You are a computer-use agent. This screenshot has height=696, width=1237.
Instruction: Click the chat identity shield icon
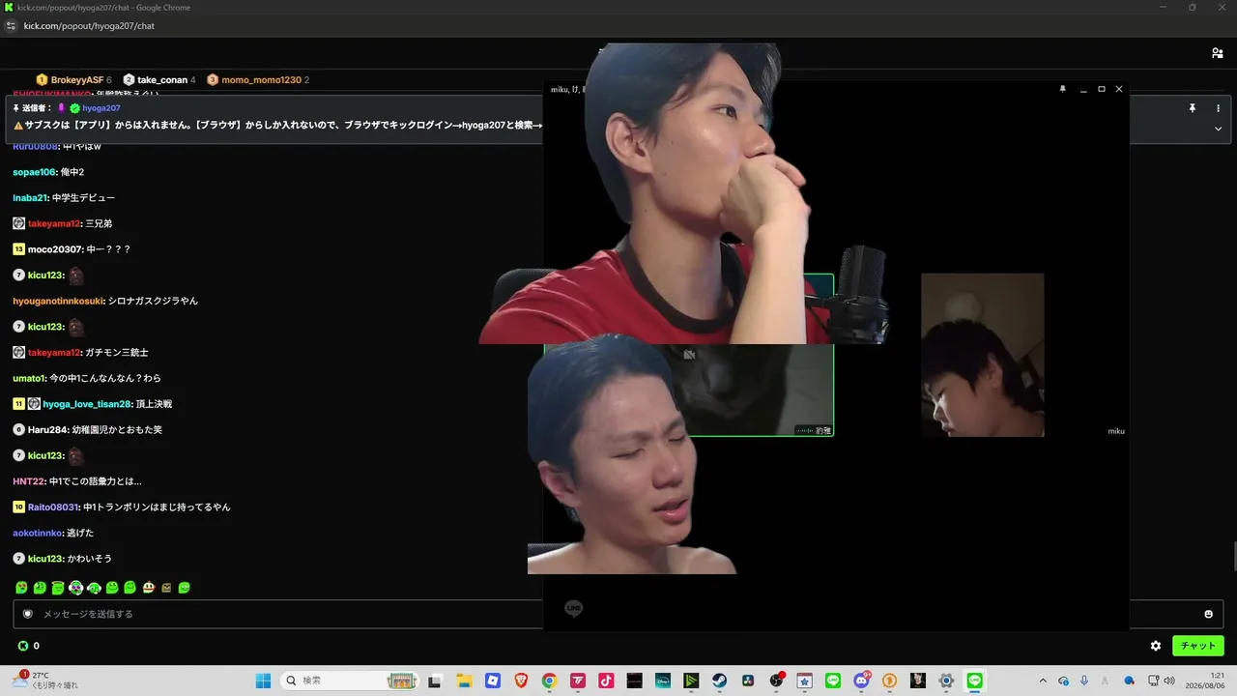(x=28, y=614)
